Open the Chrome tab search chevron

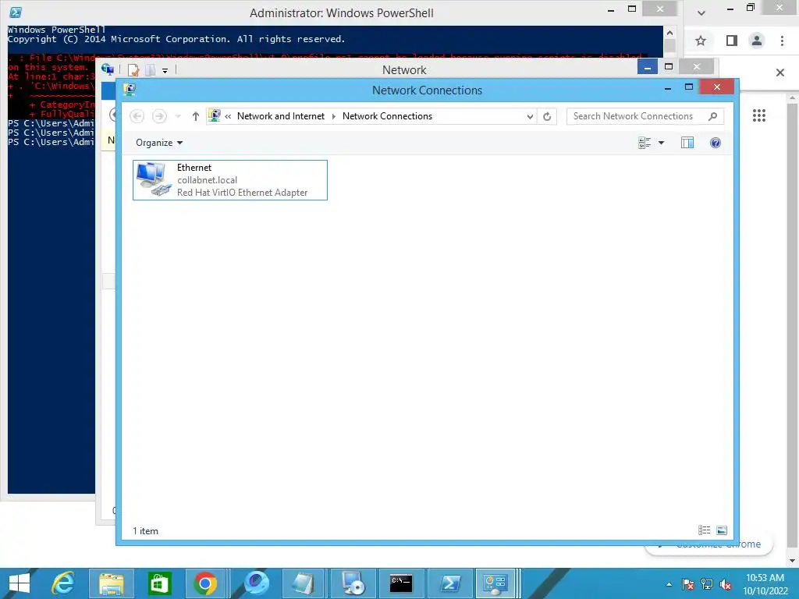tap(701, 12)
